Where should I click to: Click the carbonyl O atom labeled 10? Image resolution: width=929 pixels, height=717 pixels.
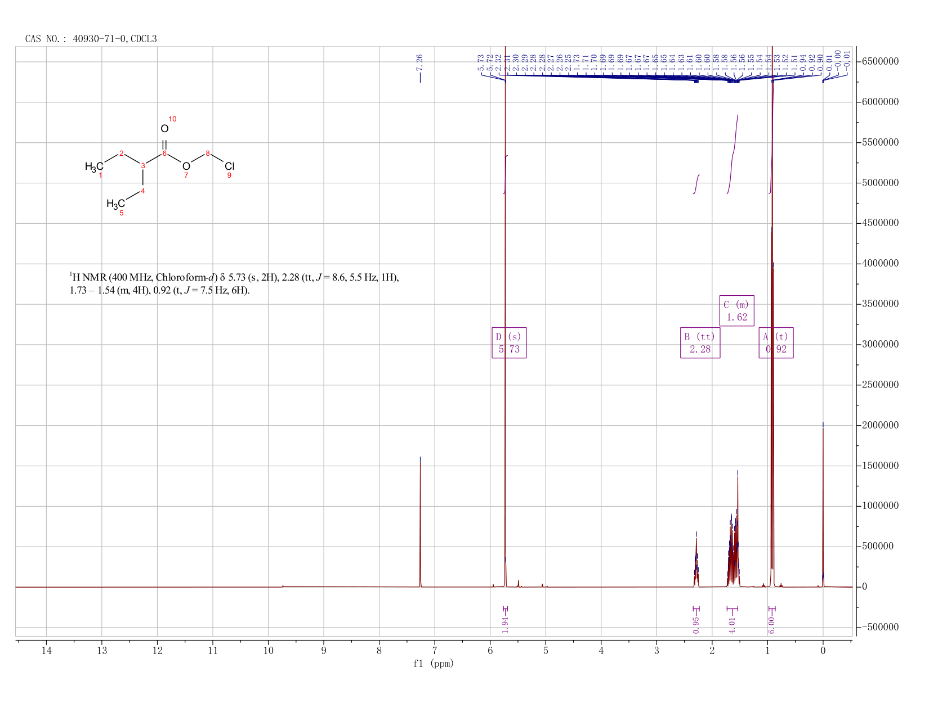[164, 129]
